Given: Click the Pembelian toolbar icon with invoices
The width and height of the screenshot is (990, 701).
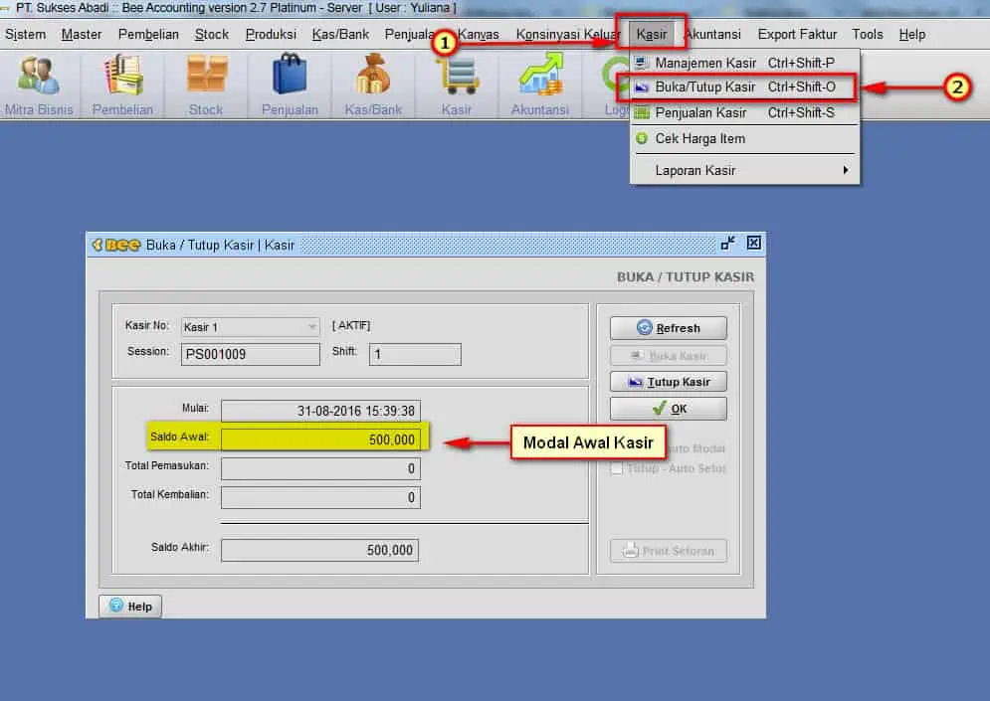Looking at the screenshot, I should (x=122, y=86).
